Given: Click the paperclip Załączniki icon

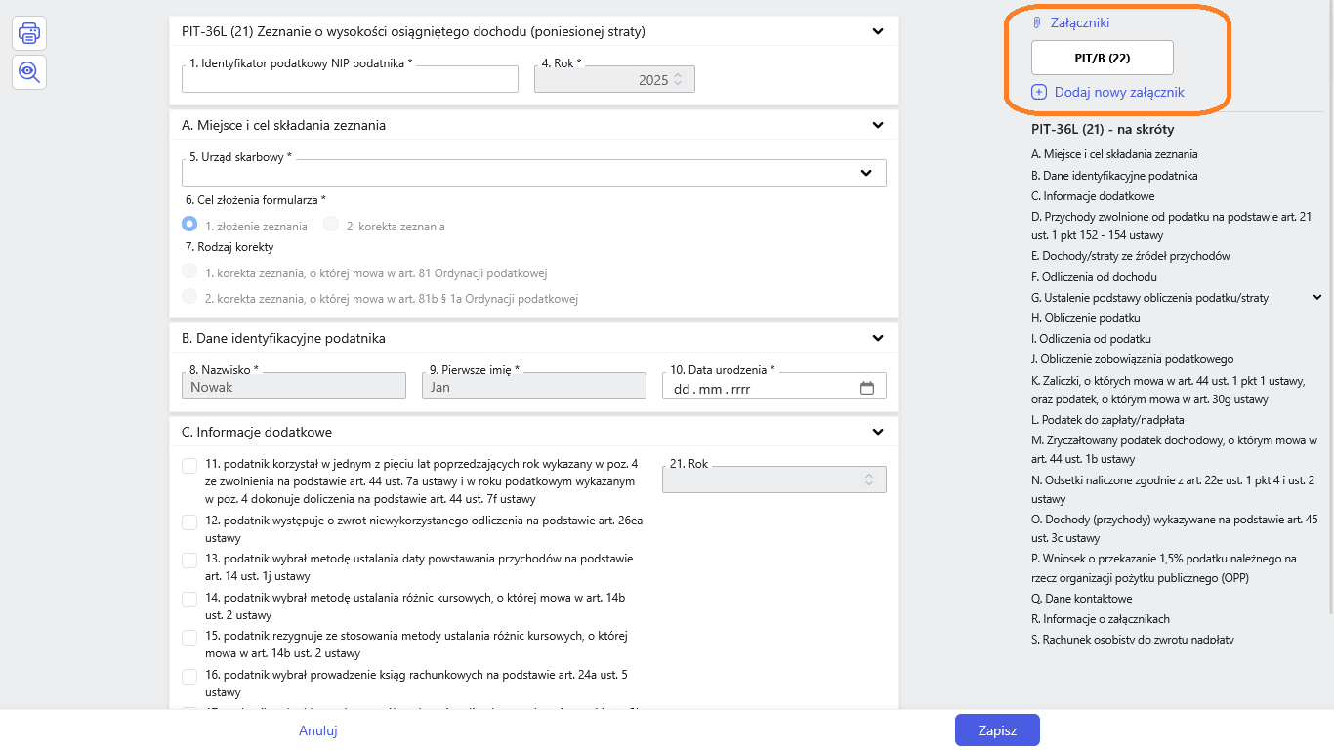Looking at the screenshot, I should coord(1037,22).
